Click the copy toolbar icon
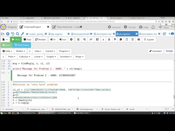 tap(121, 39)
